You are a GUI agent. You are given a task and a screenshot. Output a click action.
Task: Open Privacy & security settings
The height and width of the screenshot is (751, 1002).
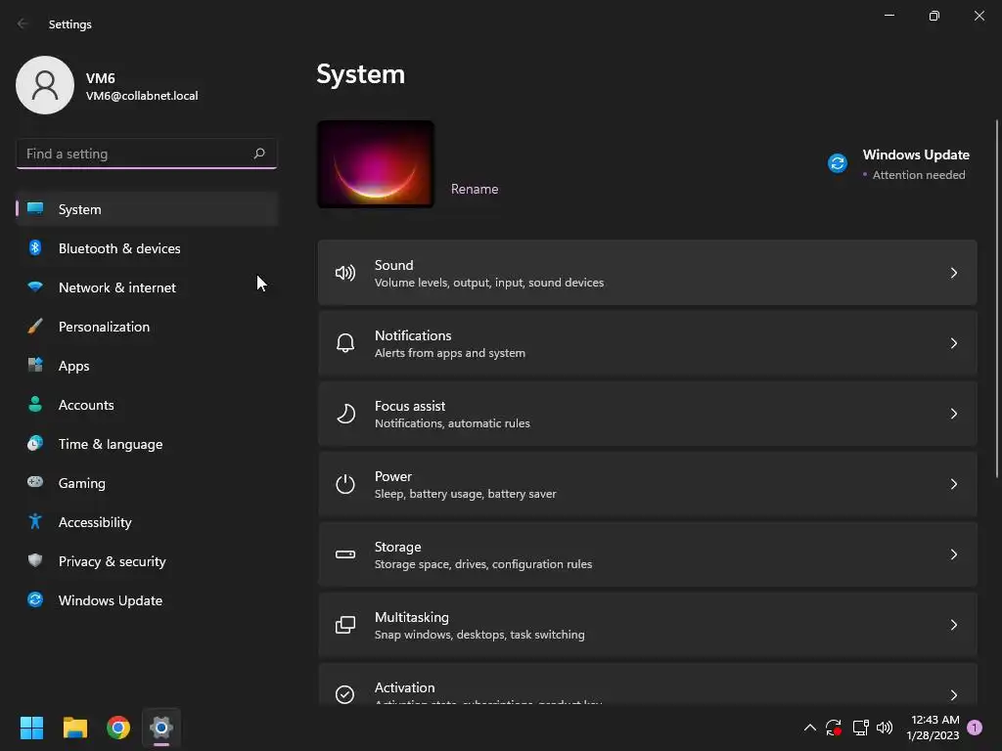tap(147, 560)
